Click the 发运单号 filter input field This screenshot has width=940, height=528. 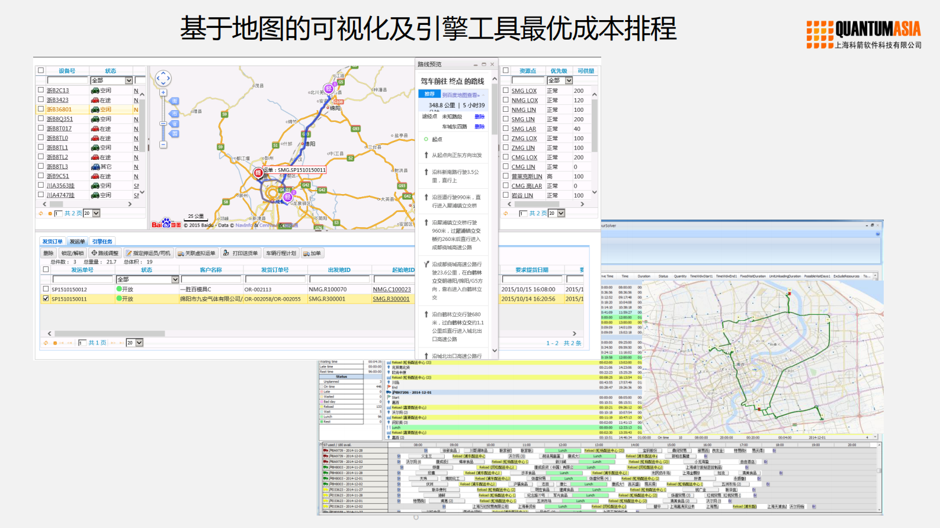(82, 279)
